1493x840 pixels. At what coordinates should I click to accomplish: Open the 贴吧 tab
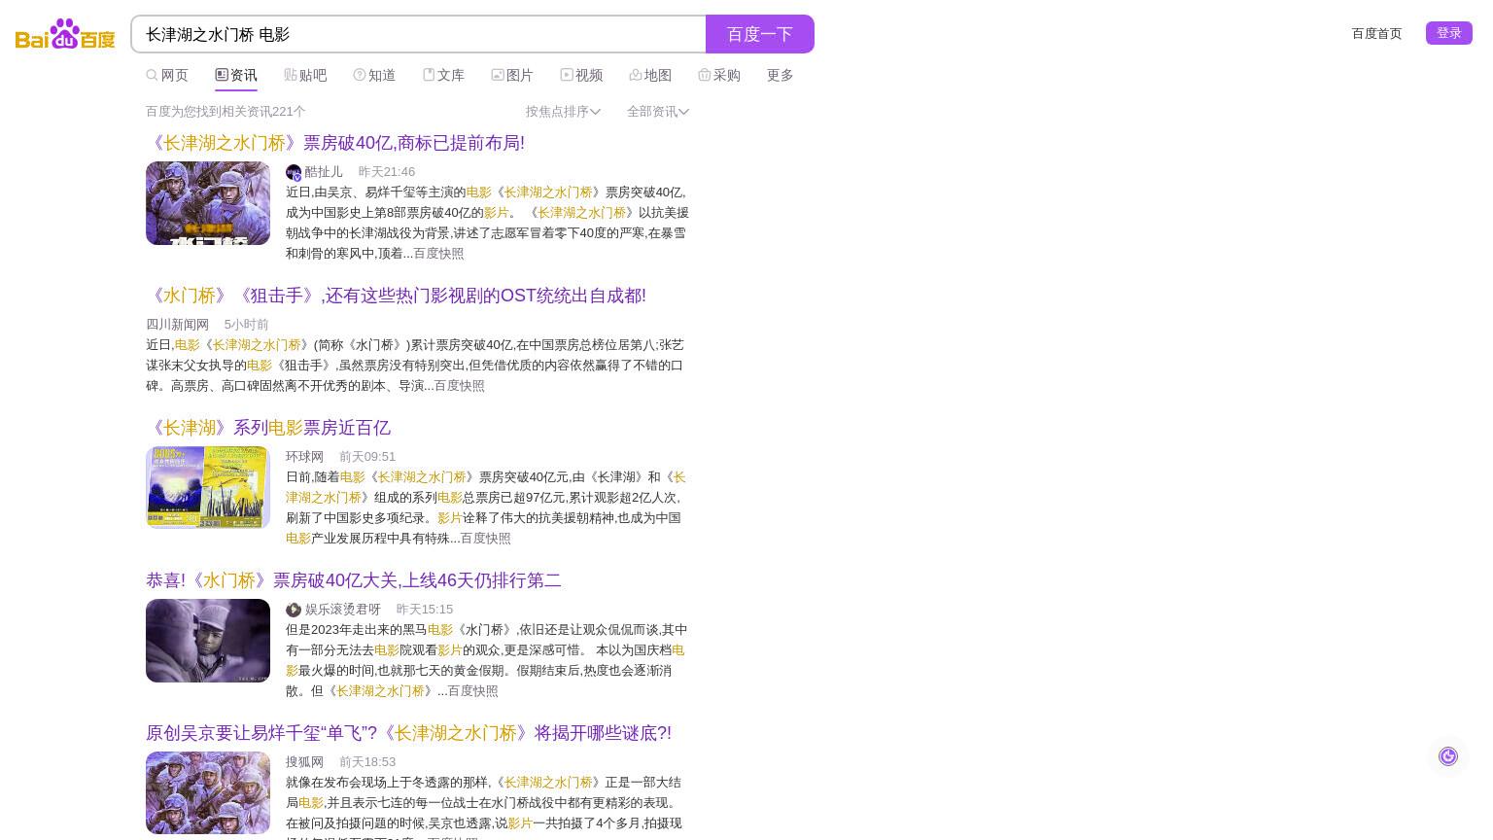coord(312,75)
